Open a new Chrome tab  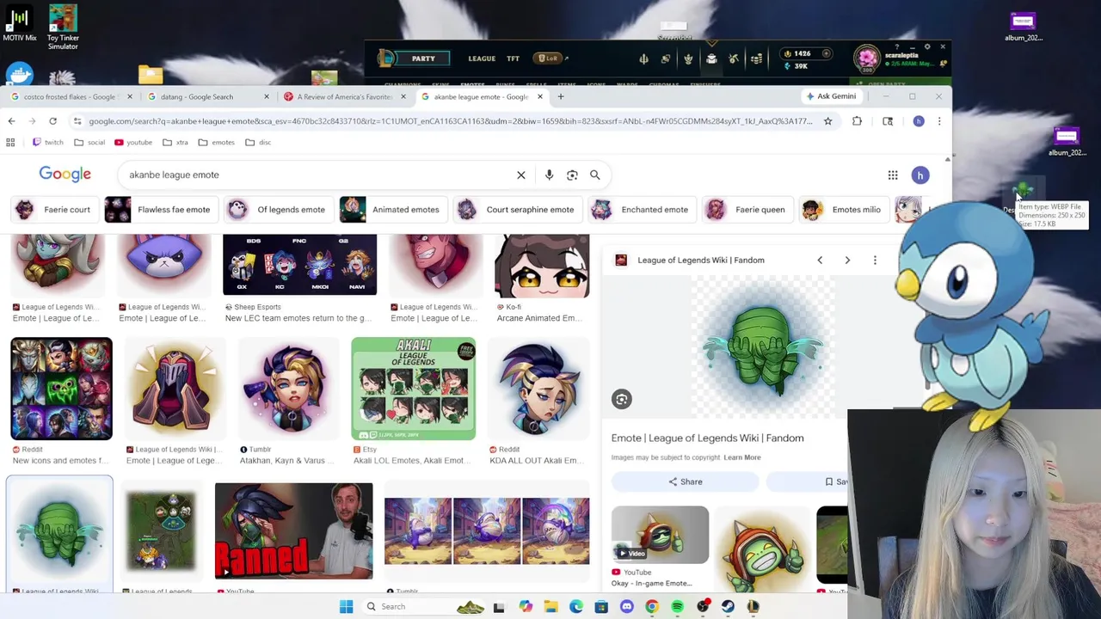(x=560, y=96)
